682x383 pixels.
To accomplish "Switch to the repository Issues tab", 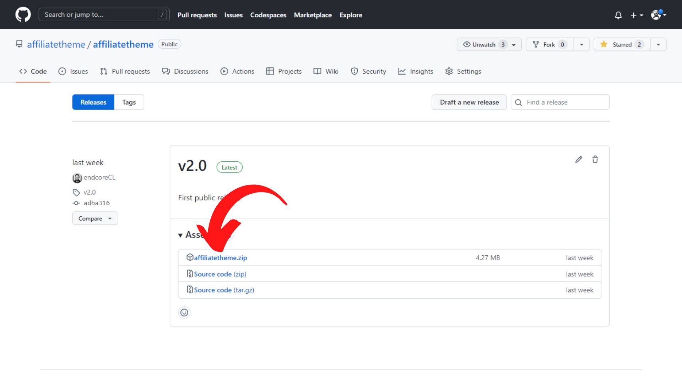I will click(x=73, y=71).
